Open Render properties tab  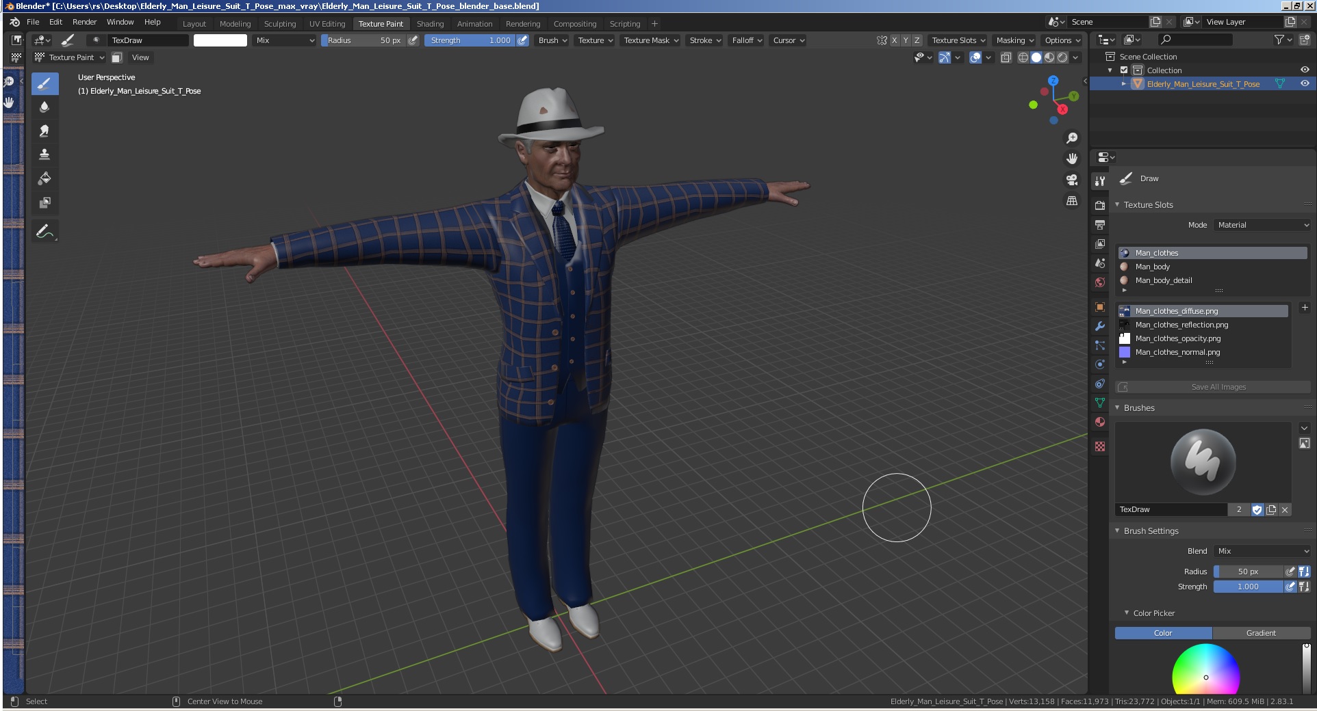tap(1100, 206)
